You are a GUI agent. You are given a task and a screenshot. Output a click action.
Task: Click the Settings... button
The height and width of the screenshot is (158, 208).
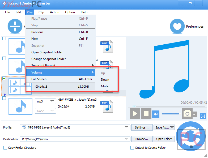(142, 127)
